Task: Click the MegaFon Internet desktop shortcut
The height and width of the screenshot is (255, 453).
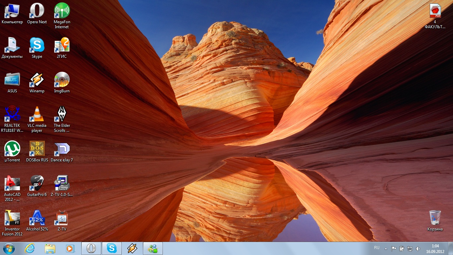Action: pos(62,16)
